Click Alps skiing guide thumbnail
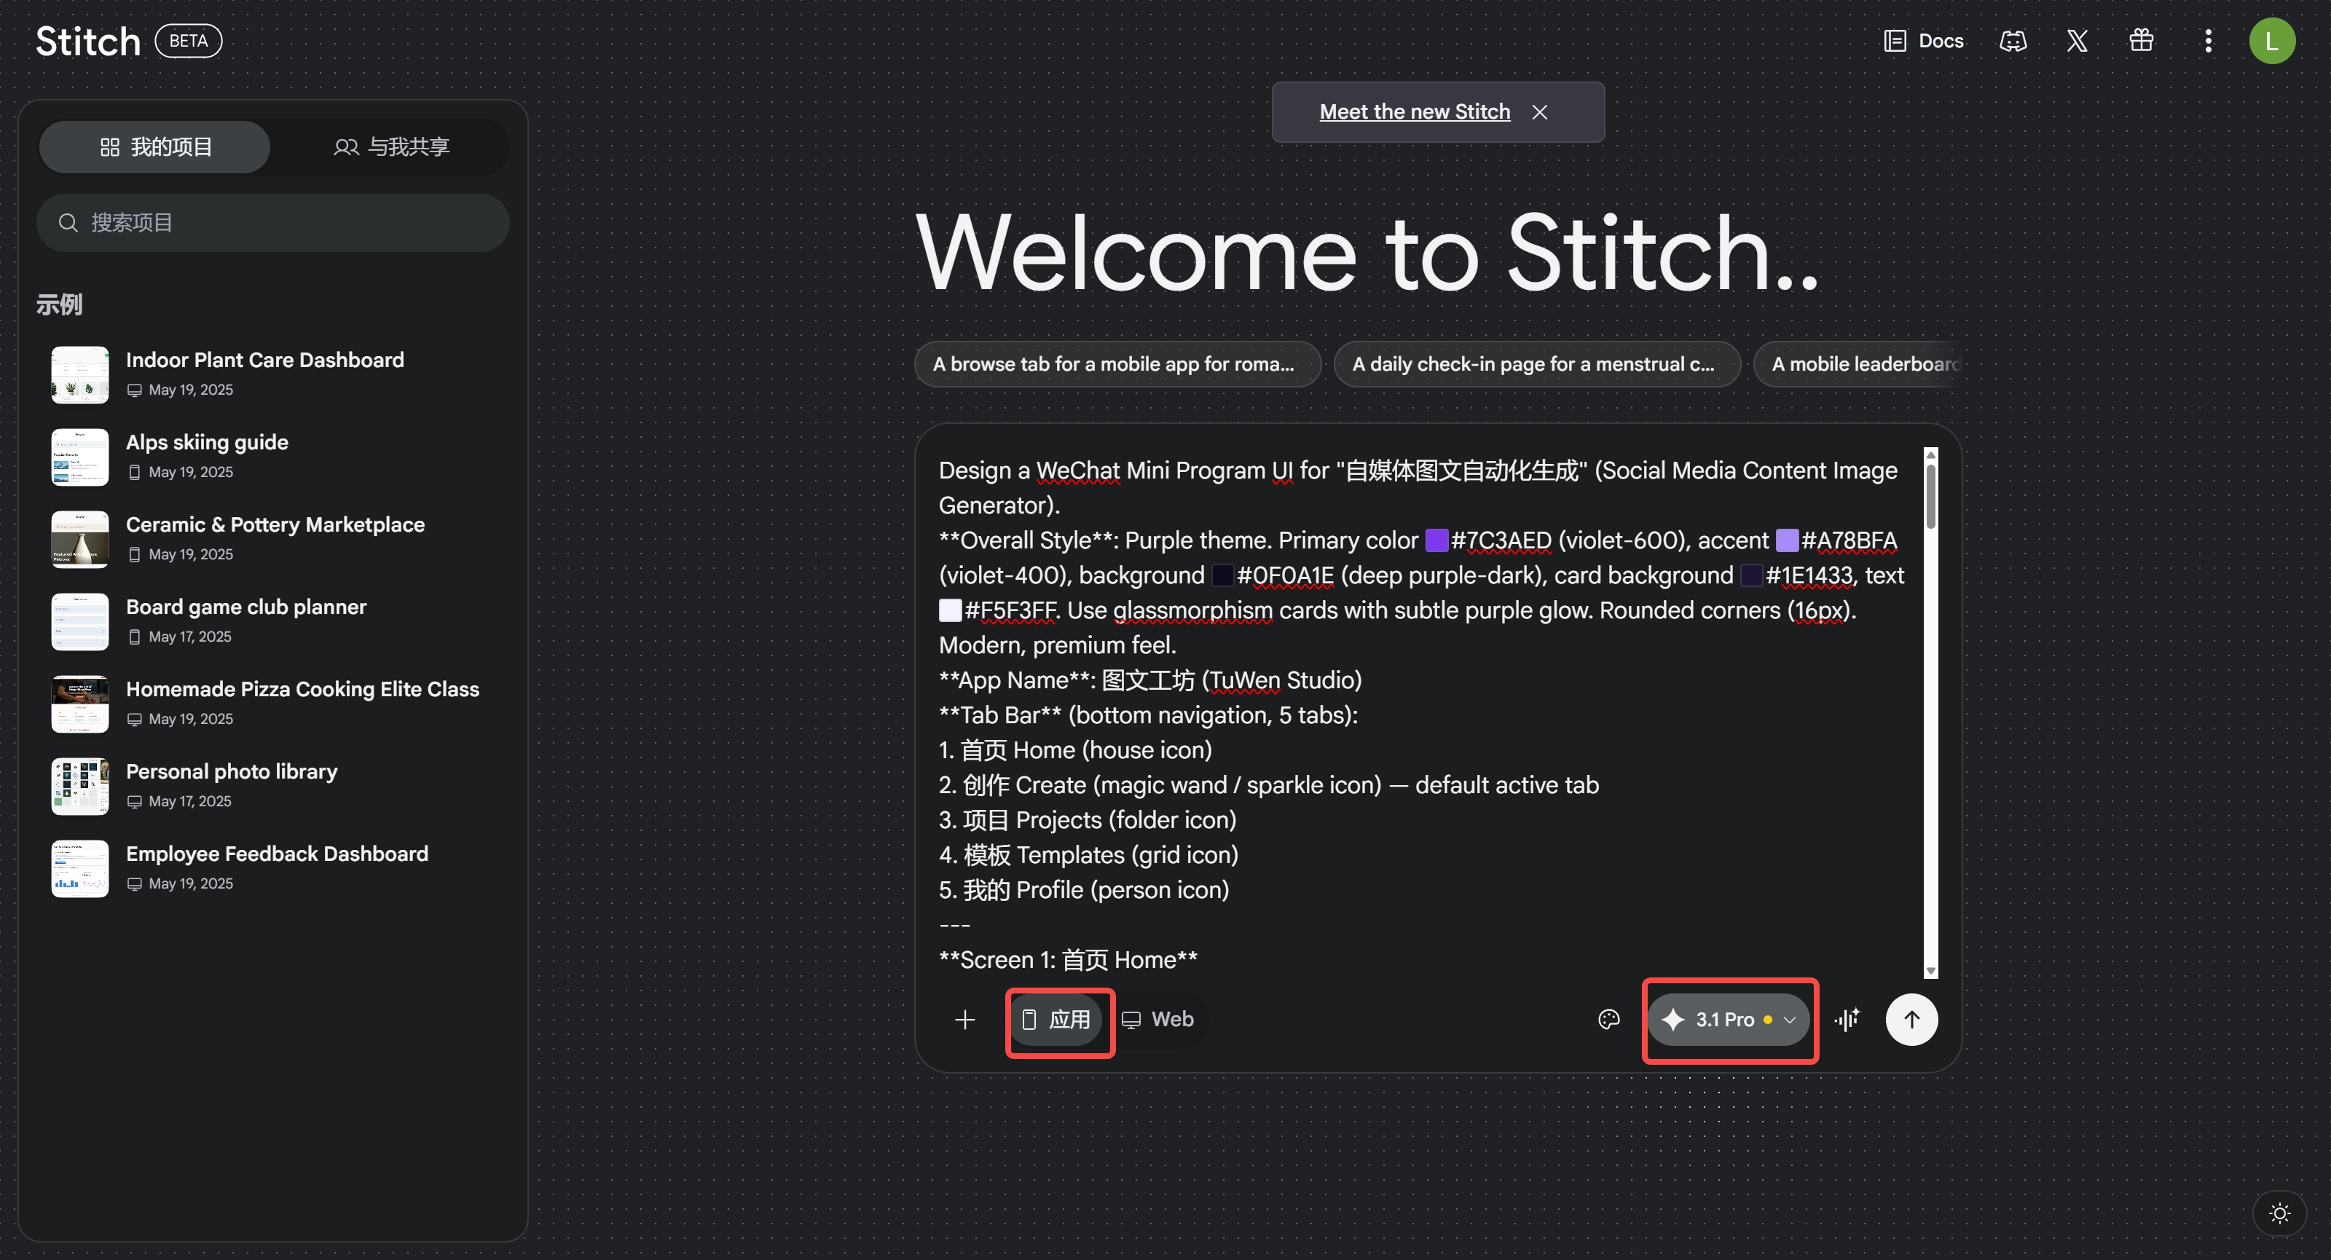Viewport: 2331px width, 1260px height. pos(79,457)
